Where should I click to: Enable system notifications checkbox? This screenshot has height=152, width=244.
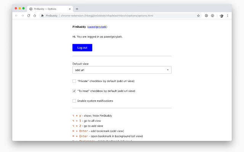[x=74, y=101]
